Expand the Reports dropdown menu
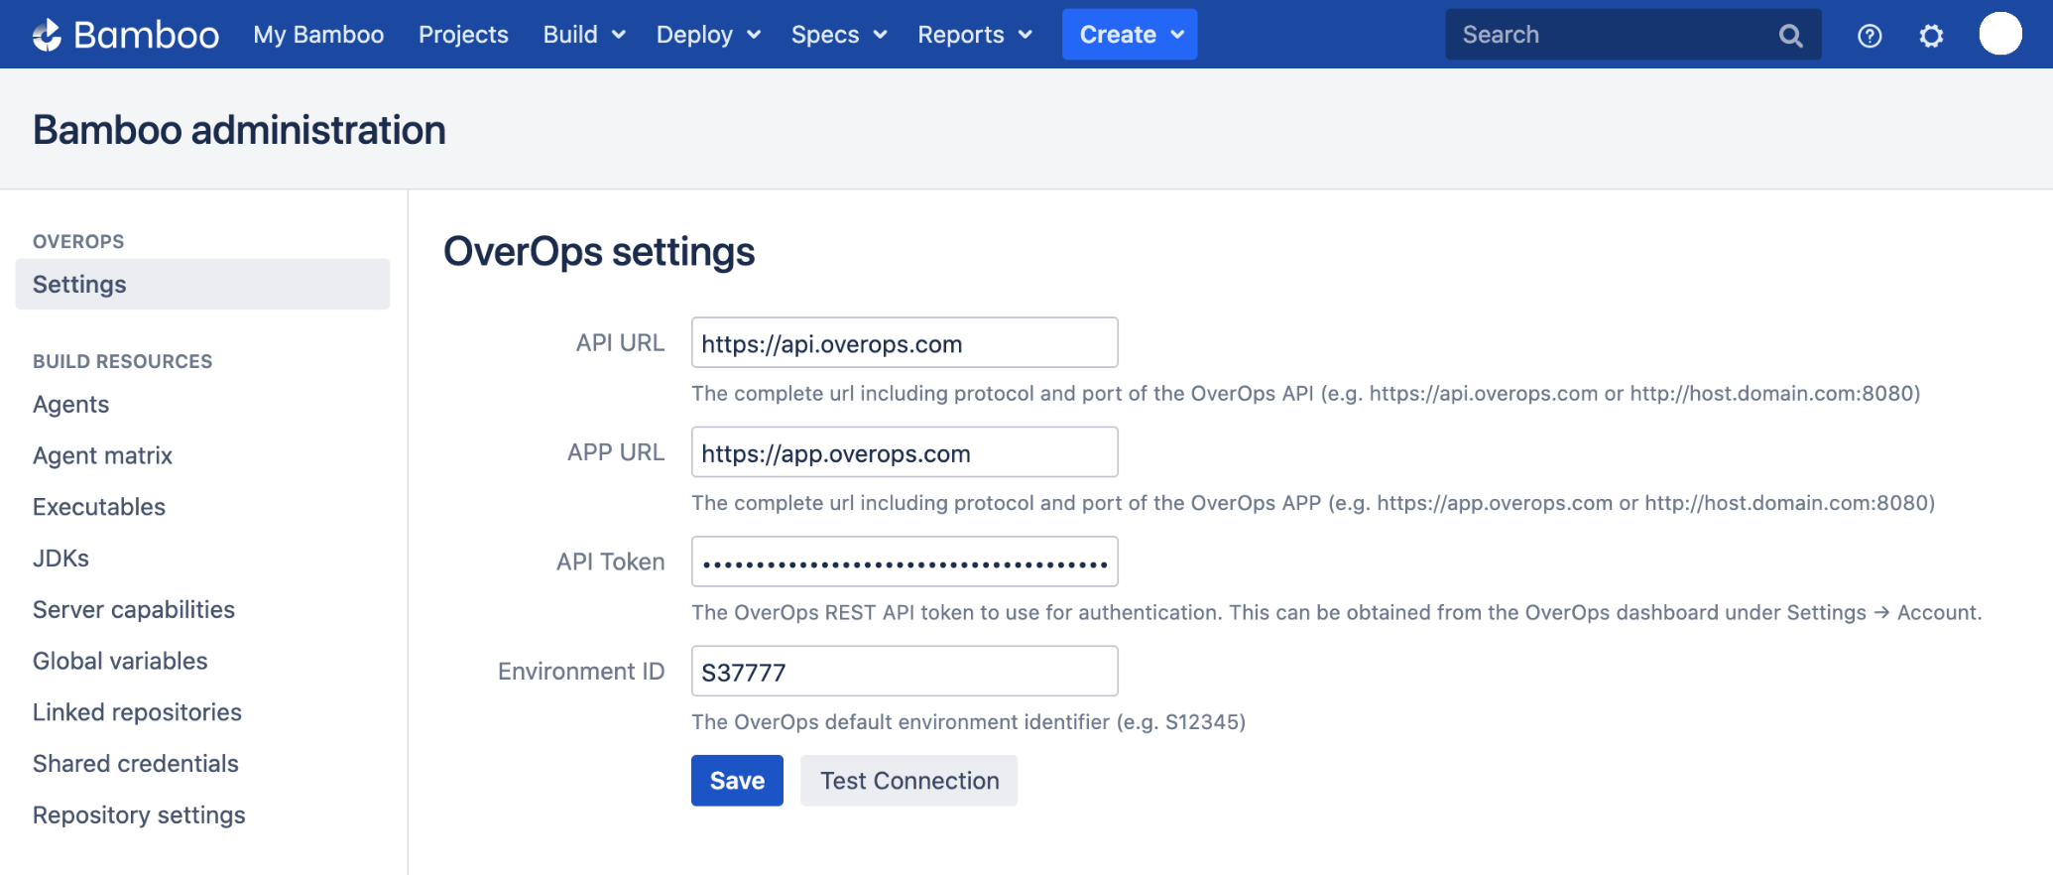The image size is (2053, 875). point(975,35)
